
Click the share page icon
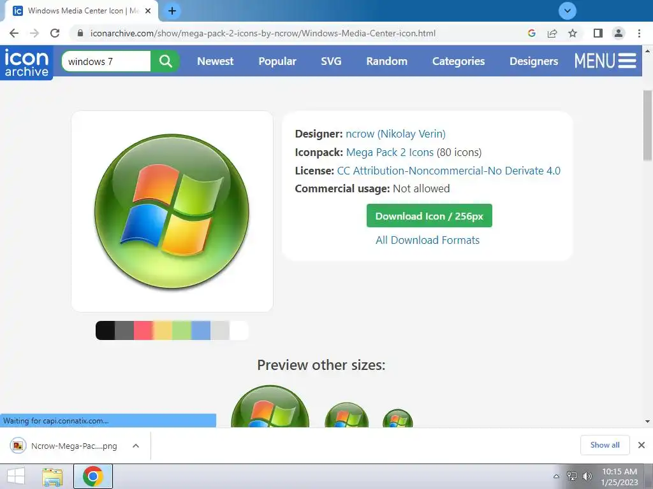click(x=552, y=33)
